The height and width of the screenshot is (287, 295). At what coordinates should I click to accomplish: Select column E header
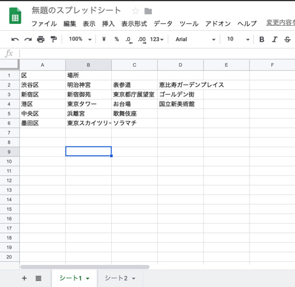click(x=226, y=65)
